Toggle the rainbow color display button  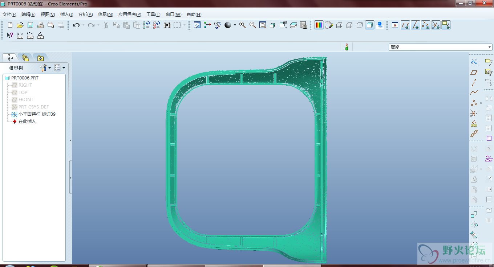319,25
